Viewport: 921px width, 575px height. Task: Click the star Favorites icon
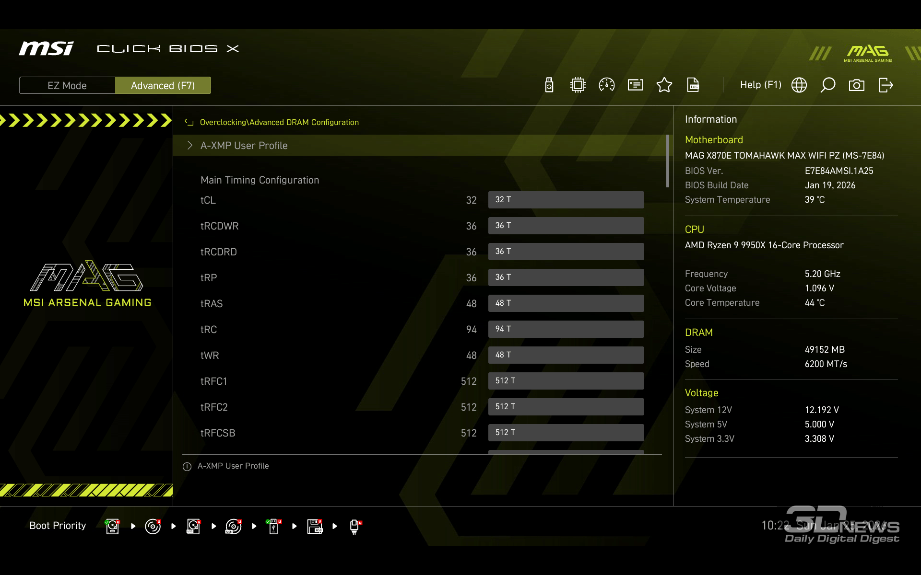click(664, 85)
